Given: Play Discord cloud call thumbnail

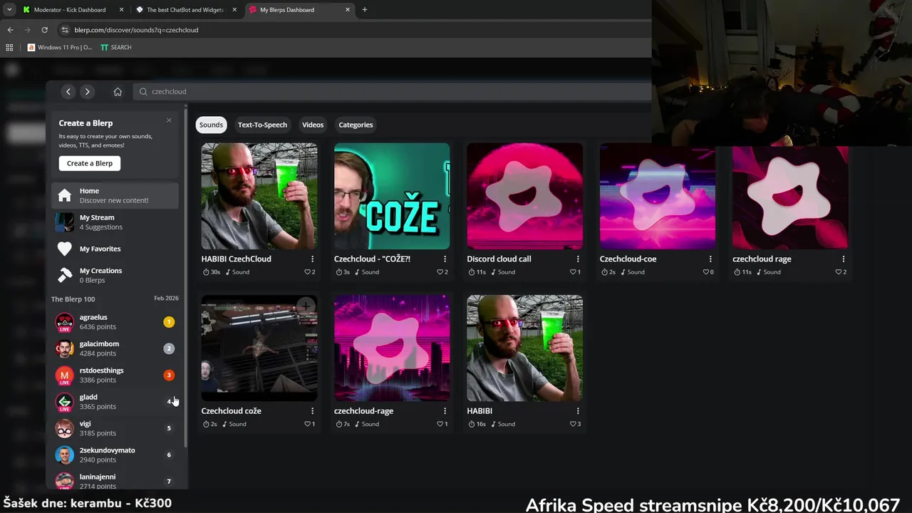Looking at the screenshot, I should coord(524,196).
